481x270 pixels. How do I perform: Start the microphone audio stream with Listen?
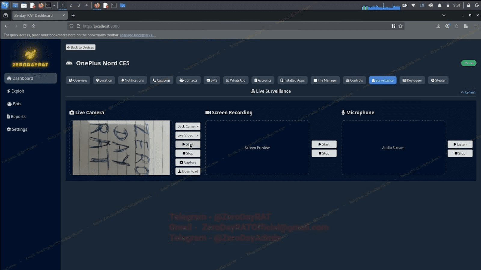pyautogui.click(x=460, y=144)
